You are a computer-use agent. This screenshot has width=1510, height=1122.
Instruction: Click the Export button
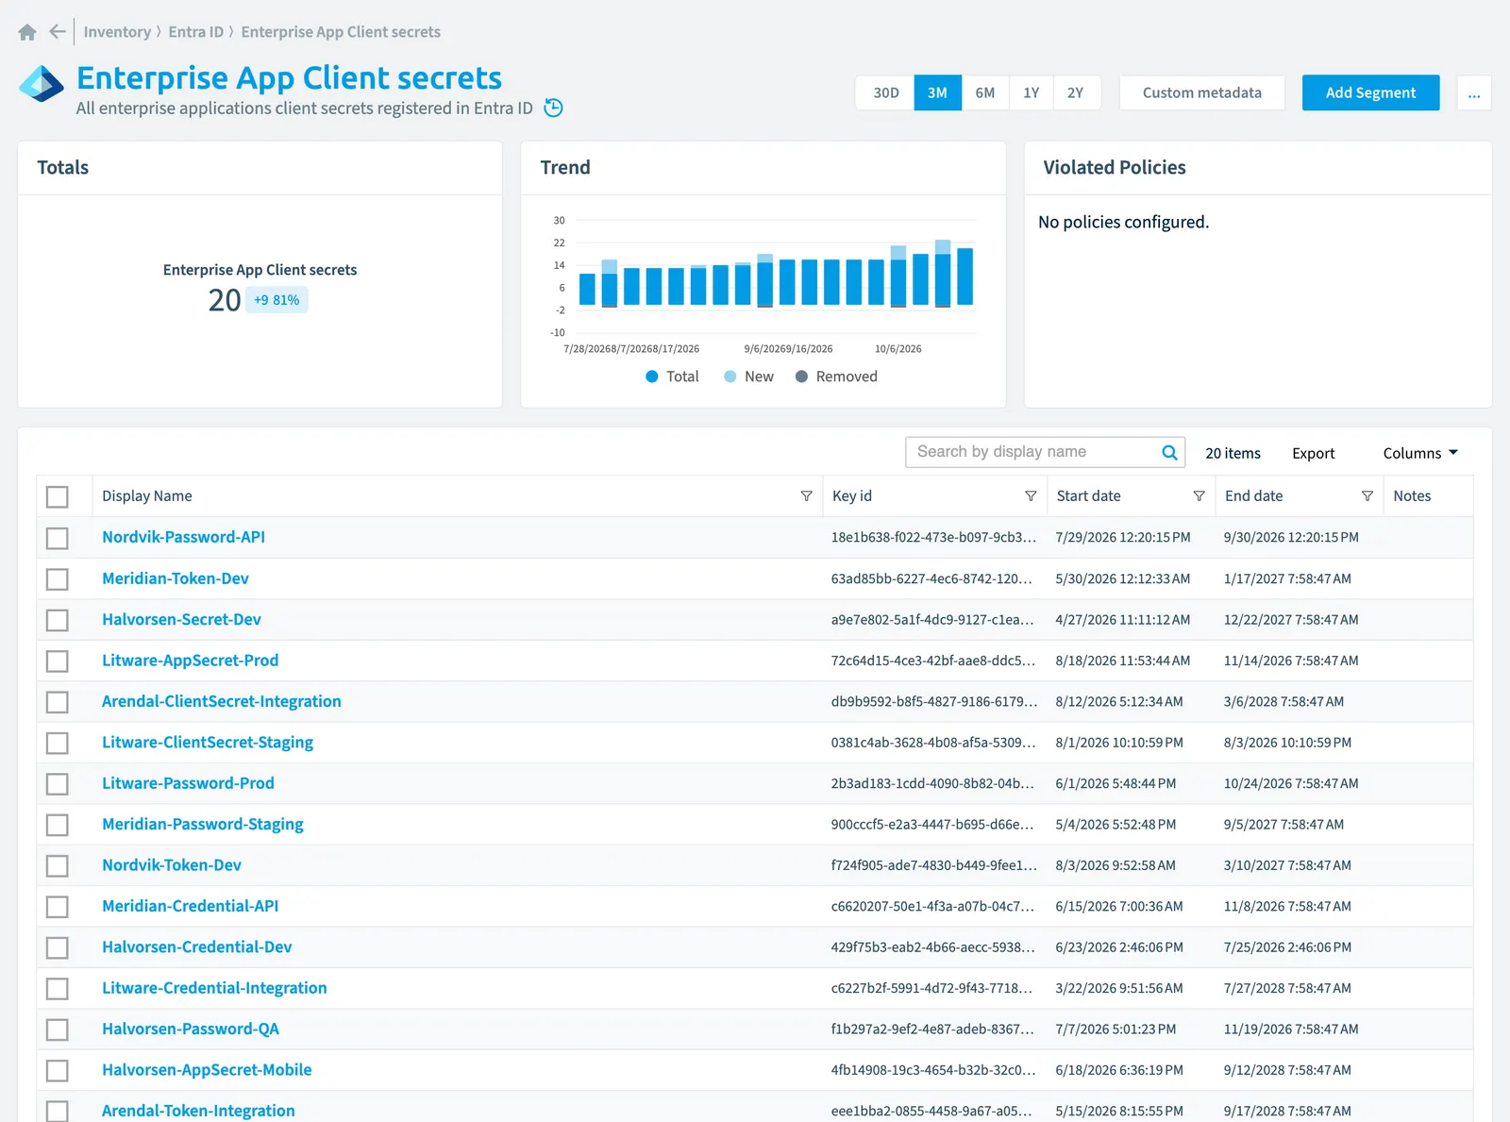1313,453
